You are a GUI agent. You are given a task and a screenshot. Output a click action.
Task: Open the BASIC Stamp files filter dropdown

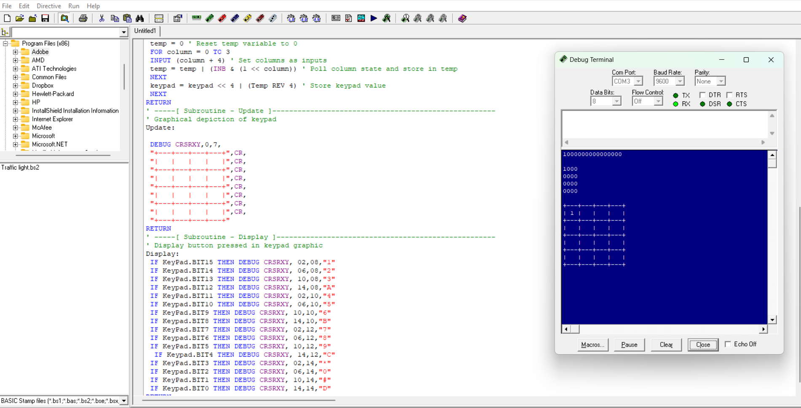pos(124,401)
